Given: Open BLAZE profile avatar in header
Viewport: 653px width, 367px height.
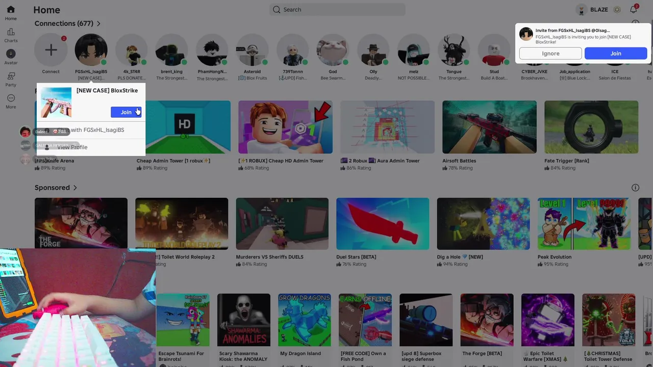Looking at the screenshot, I should pyautogui.click(x=581, y=10).
